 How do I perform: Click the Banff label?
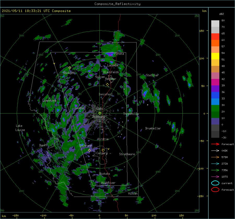pos(43,145)
